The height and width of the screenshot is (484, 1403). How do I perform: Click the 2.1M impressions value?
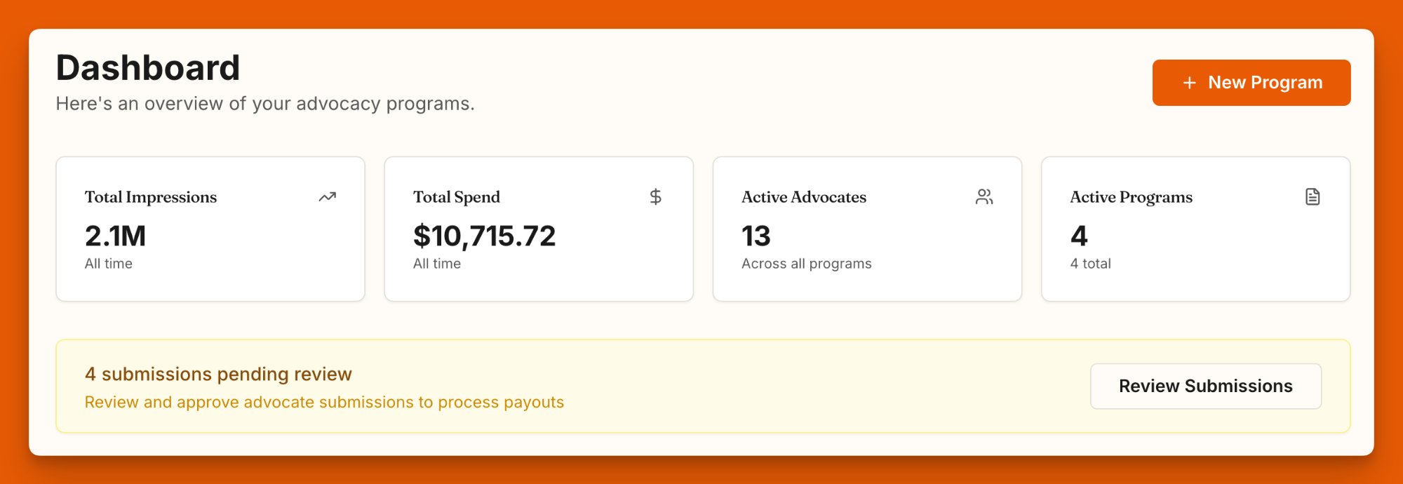click(x=115, y=236)
